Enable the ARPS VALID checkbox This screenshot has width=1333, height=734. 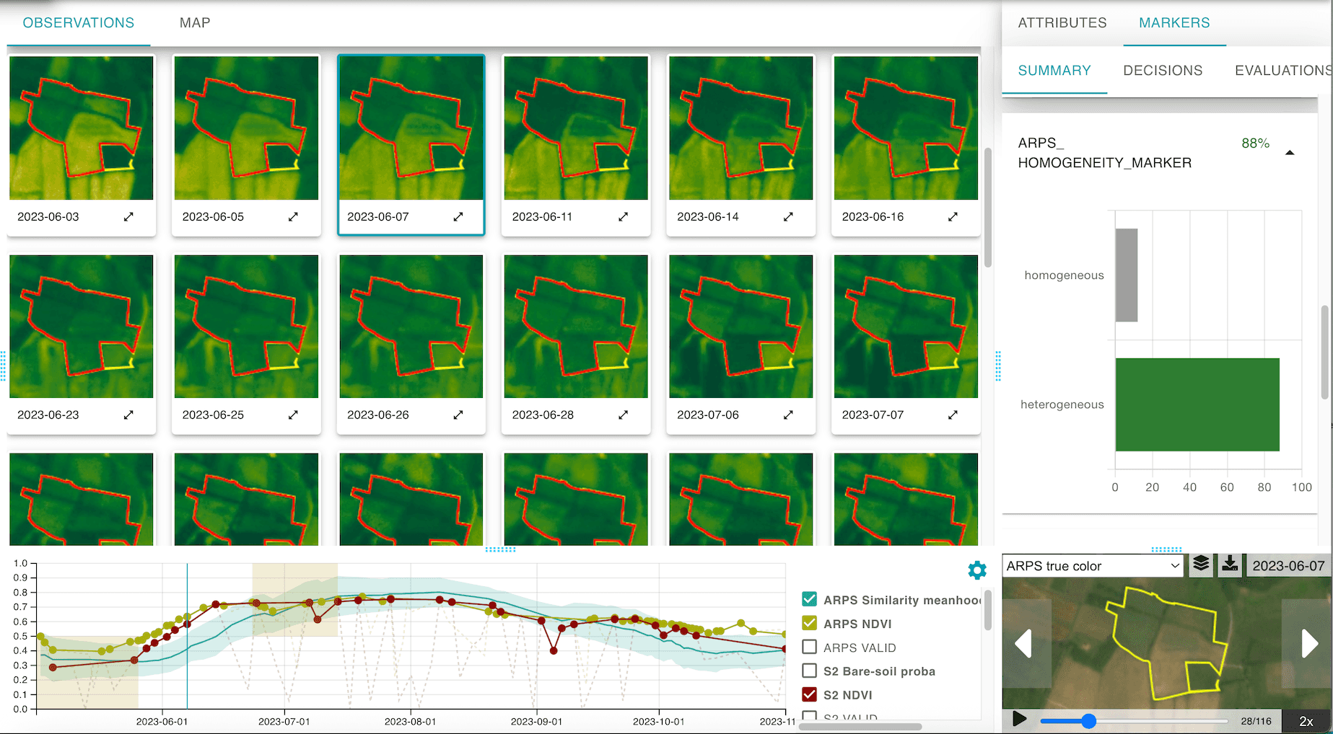809,647
